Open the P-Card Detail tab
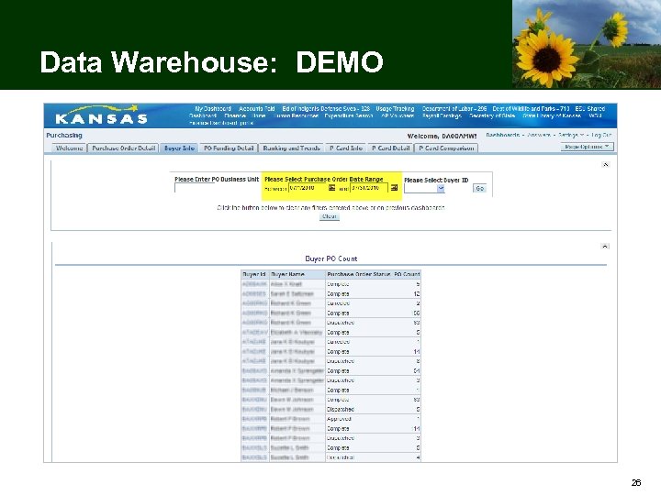Image resolution: width=661 pixels, height=495 pixels. tap(391, 148)
